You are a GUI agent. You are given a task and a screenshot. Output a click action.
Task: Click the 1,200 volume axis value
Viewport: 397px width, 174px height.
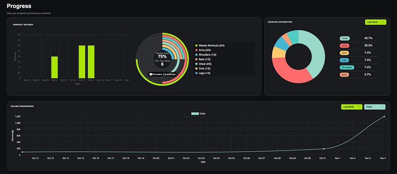17,116
